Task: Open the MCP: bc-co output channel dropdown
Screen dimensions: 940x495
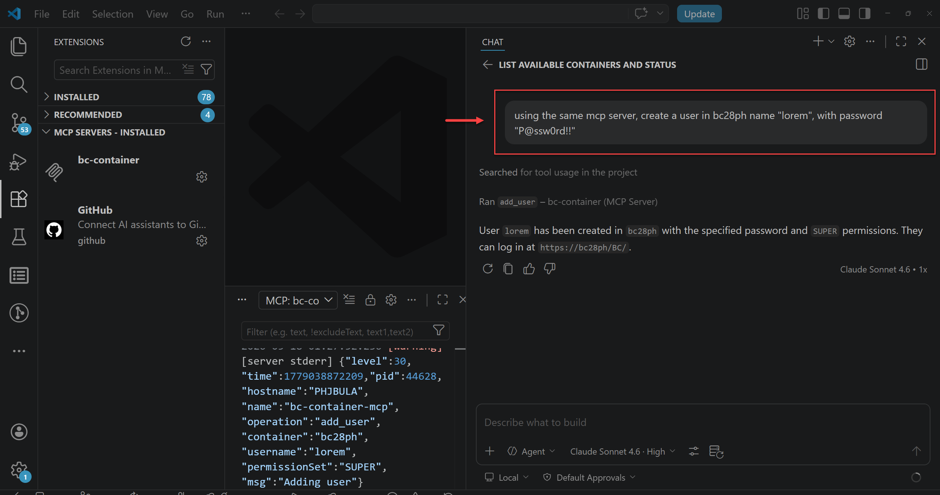Action: click(x=298, y=300)
